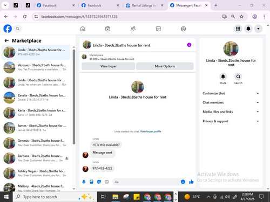Open the View buyer profile link
This screenshot has width=270, height=202.
pyautogui.click(x=151, y=131)
